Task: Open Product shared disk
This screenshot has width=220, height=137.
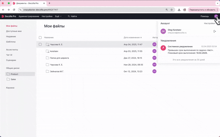Action: [x=20, y=74]
